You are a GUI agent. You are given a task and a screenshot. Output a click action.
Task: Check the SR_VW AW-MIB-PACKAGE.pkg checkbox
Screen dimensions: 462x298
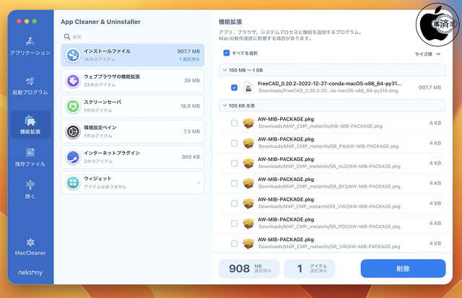[234, 244]
